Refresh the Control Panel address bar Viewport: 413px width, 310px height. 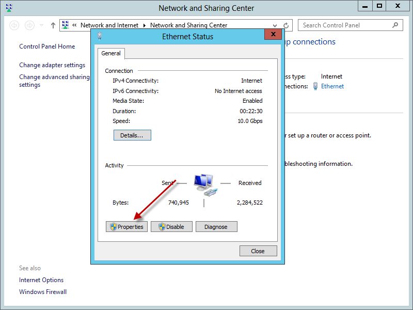(287, 25)
